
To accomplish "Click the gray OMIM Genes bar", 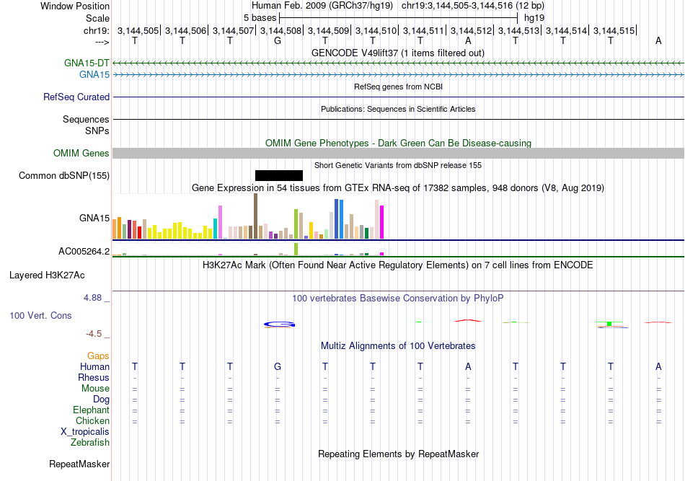I will point(399,154).
